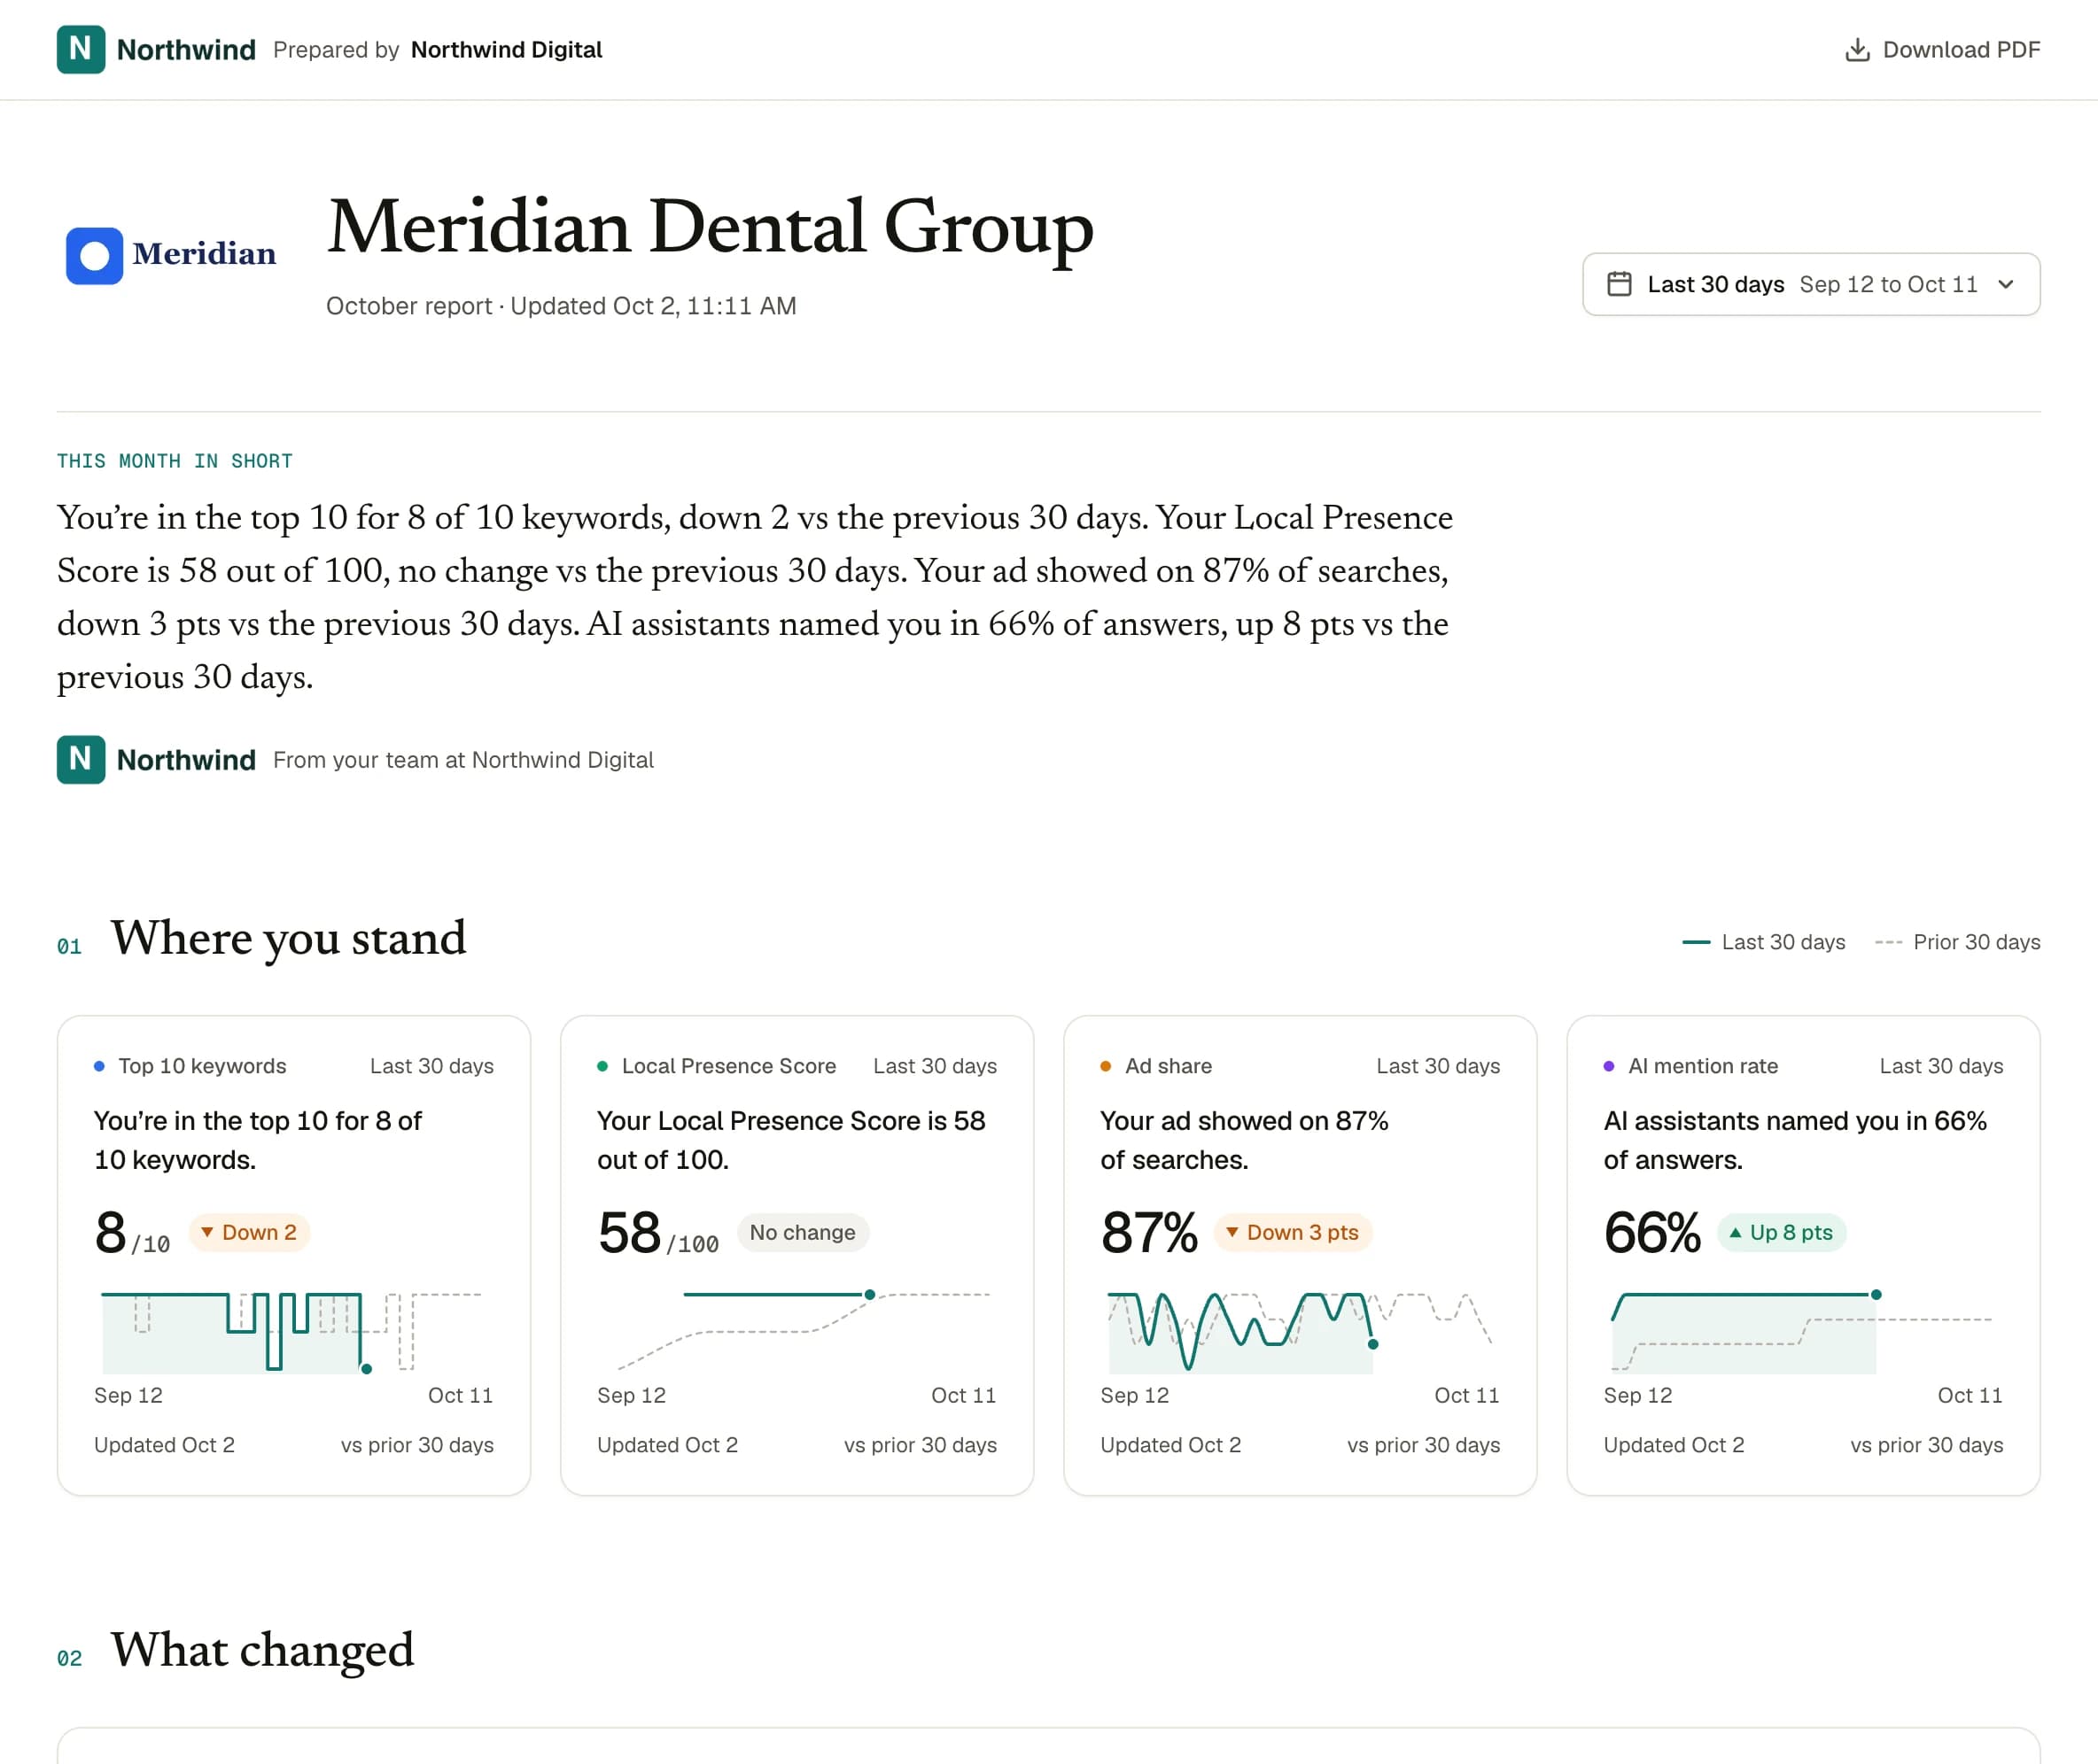Click the 'Where you stand' section heading
2098x1764 pixels.
click(288, 938)
